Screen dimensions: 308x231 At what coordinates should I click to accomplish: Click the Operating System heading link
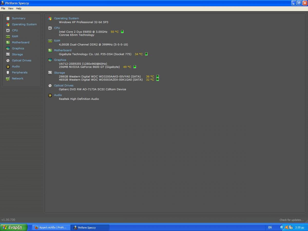coord(66,18)
